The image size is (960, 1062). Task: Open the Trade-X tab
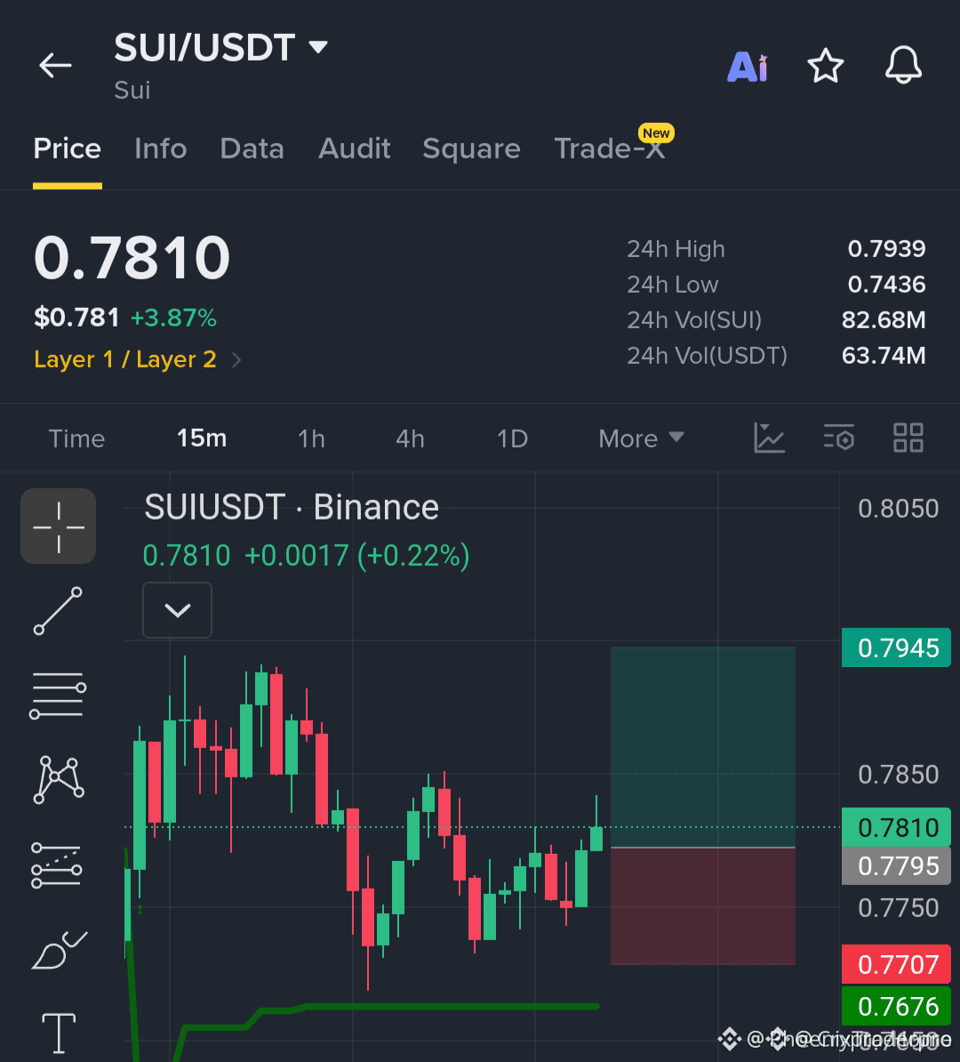tap(609, 149)
